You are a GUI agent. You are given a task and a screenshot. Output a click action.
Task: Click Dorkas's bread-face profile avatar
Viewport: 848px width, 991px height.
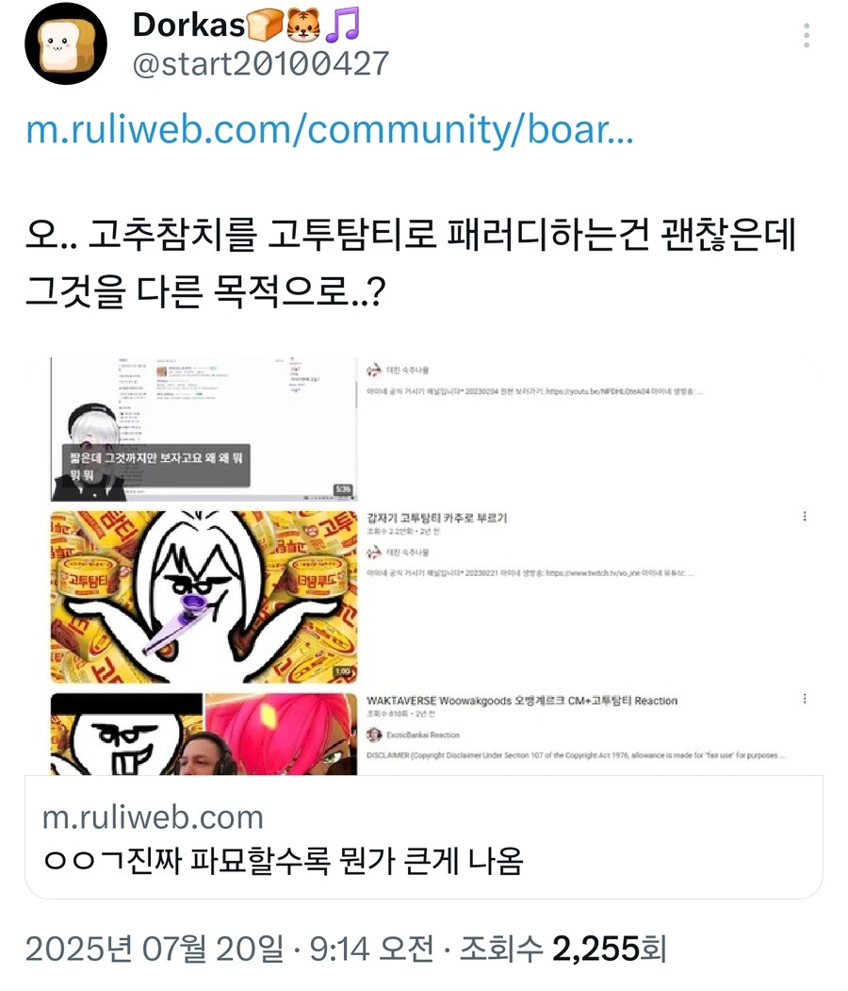click(x=66, y=44)
